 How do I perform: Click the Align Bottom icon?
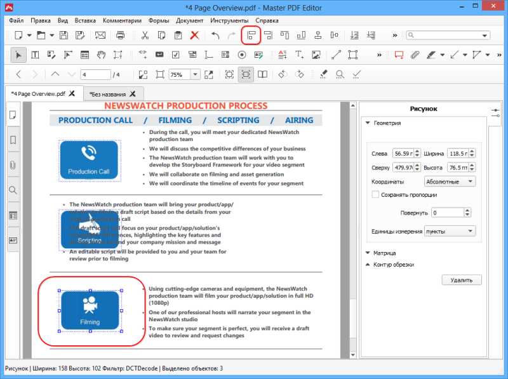pyautogui.click(x=301, y=35)
